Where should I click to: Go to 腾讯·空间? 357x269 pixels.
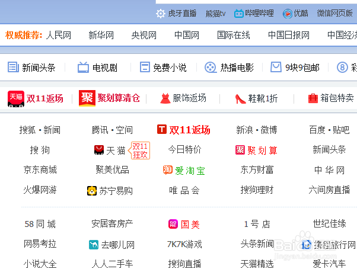pyautogui.click(x=112, y=130)
